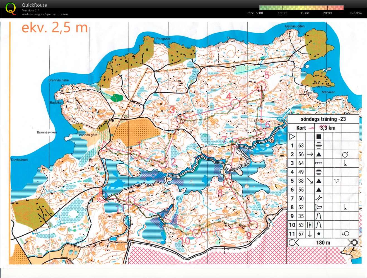The height and width of the screenshot is (278, 367).
Task: Click the 'between' symbol in control row 10
Action: point(310,225)
